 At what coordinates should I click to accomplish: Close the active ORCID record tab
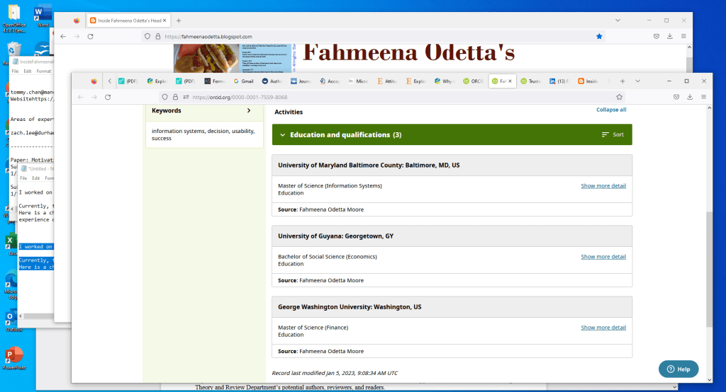pos(510,81)
